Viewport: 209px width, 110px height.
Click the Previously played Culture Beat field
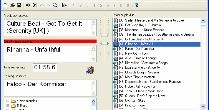click(50, 28)
